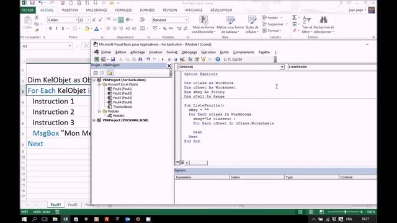Viewport: 397px width, 223px height.
Task: Open the font size 22 dropdown
Action: (88, 20)
